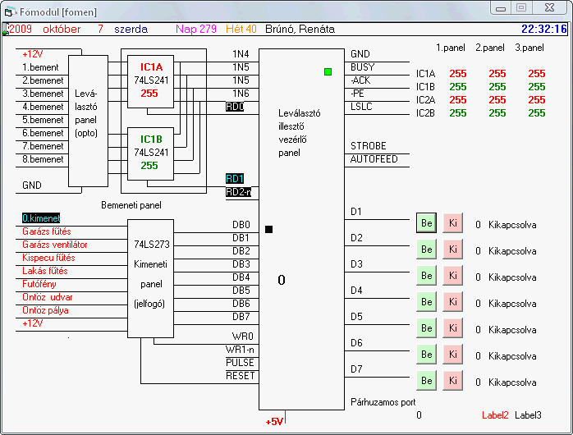Click the PULSE signal label
The height and width of the screenshot is (435, 573).
coord(240,363)
